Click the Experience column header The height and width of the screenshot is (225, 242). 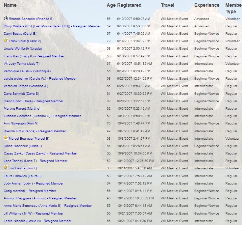coord(207,5)
